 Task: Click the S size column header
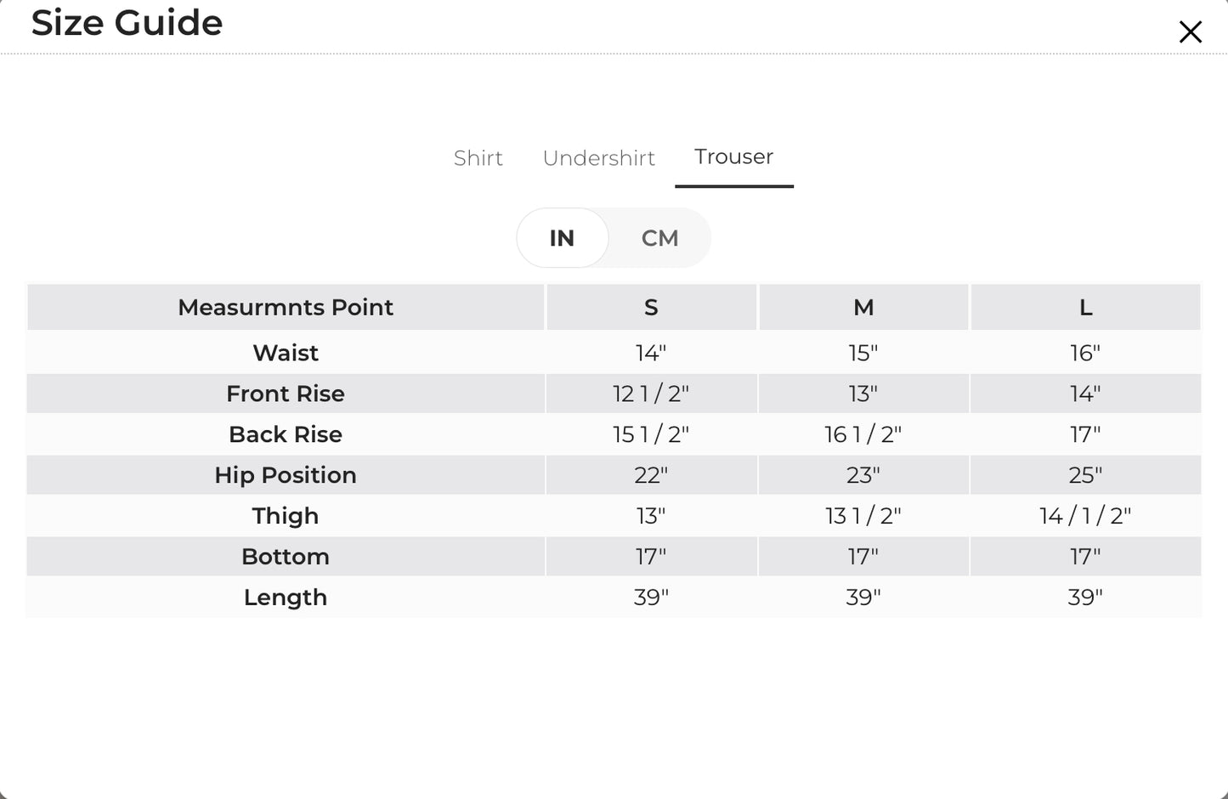pyautogui.click(x=651, y=307)
